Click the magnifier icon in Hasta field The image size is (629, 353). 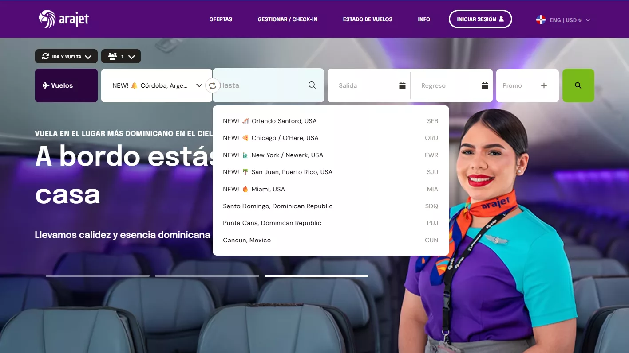tap(312, 85)
